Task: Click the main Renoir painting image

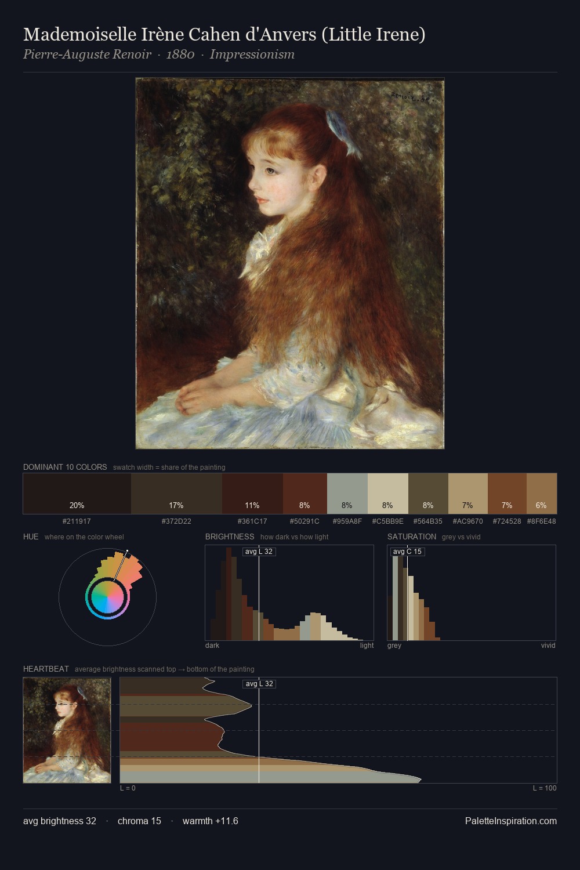Action: point(290,263)
